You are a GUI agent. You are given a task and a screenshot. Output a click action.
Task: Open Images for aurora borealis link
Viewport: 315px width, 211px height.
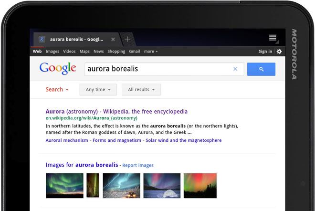pyautogui.click(x=82, y=165)
